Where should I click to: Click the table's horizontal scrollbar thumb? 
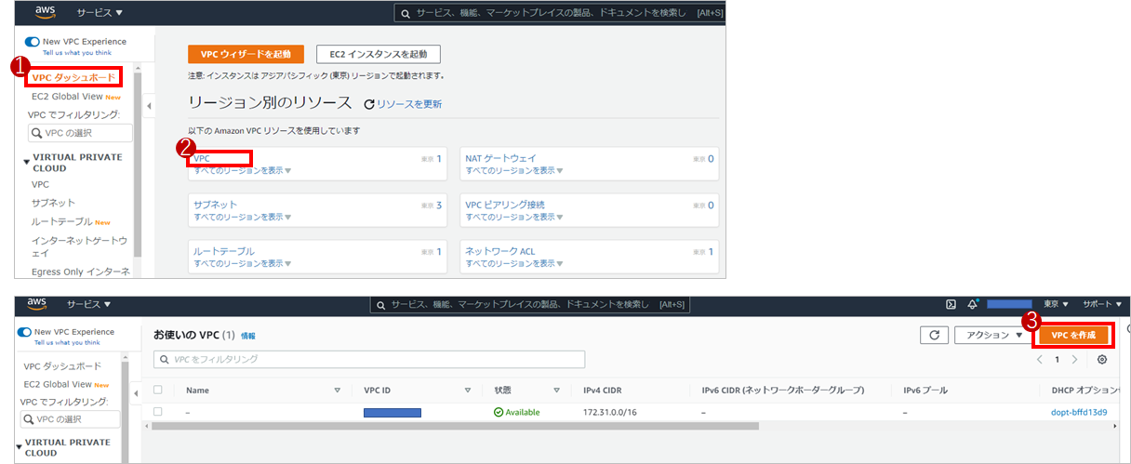coord(456,426)
